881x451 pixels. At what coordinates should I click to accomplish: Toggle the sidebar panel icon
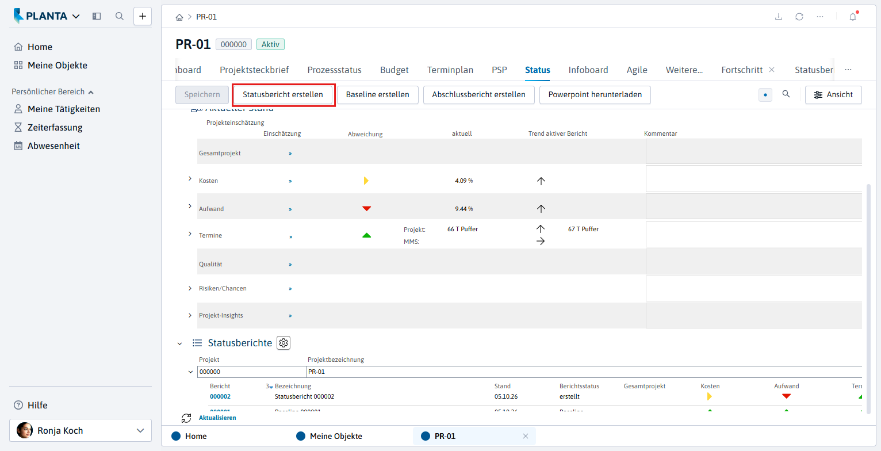pos(97,16)
